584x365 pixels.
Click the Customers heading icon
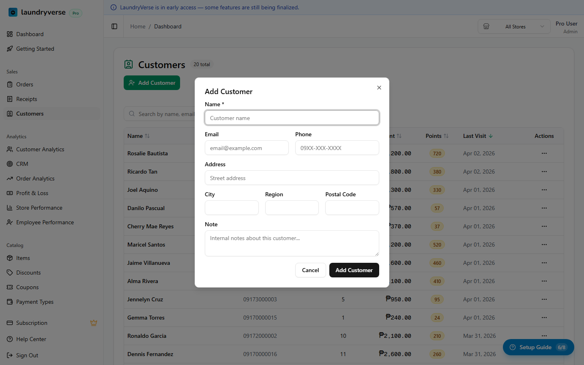pyautogui.click(x=129, y=64)
